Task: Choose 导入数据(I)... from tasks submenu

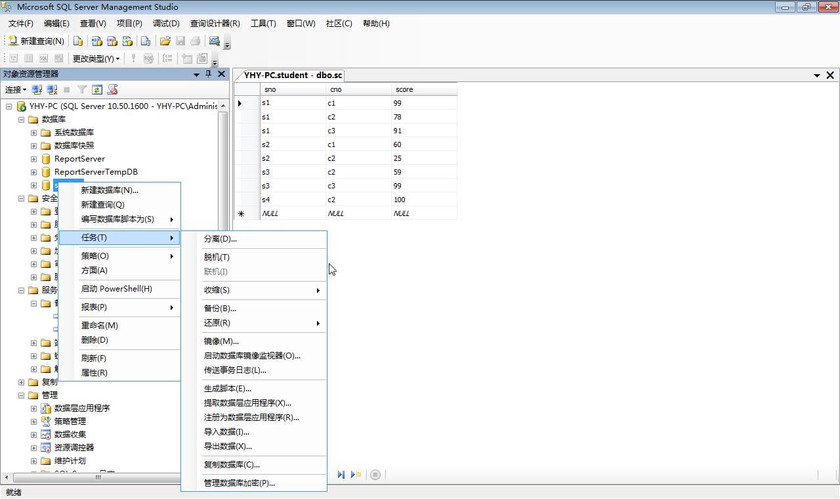Action: [x=254, y=432]
